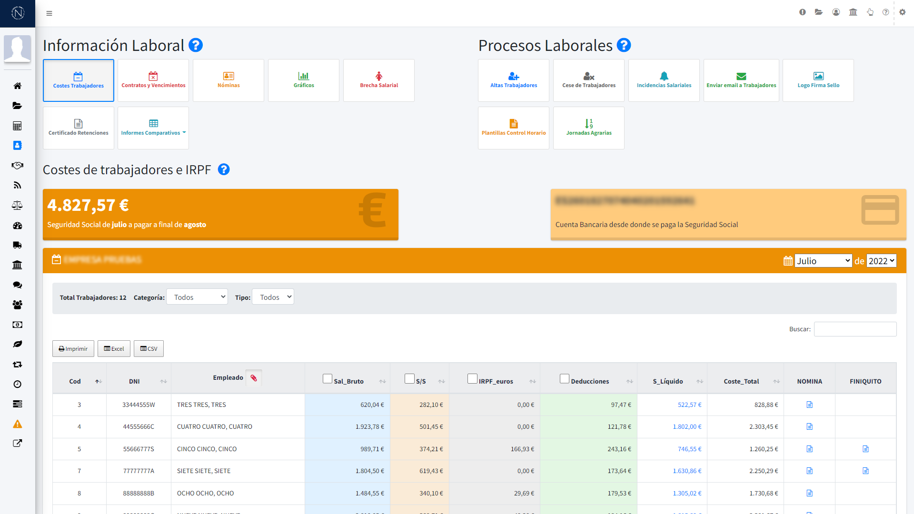This screenshot has height=514, width=914.
Task: Open the Nóminas tile
Action: [x=228, y=80]
